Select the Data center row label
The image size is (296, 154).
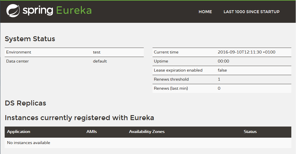click(18, 61)
